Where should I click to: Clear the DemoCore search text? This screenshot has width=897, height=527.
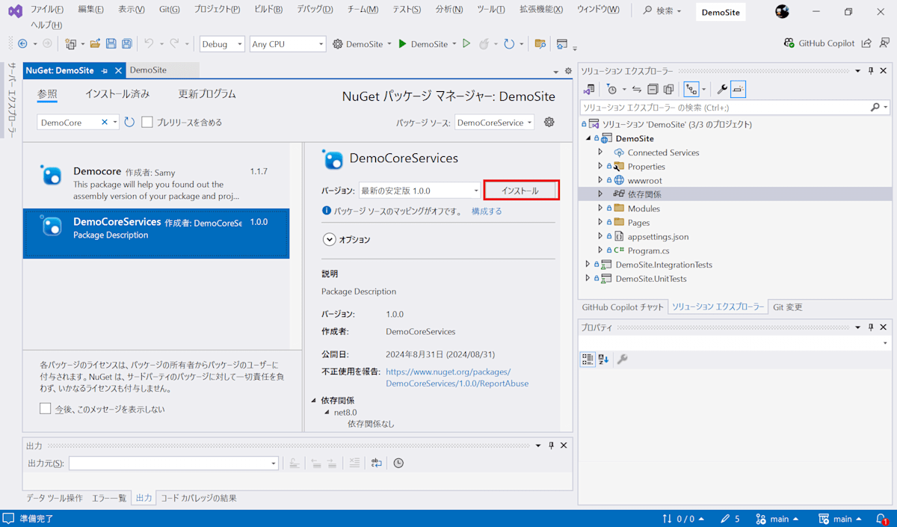click(105, 122)
